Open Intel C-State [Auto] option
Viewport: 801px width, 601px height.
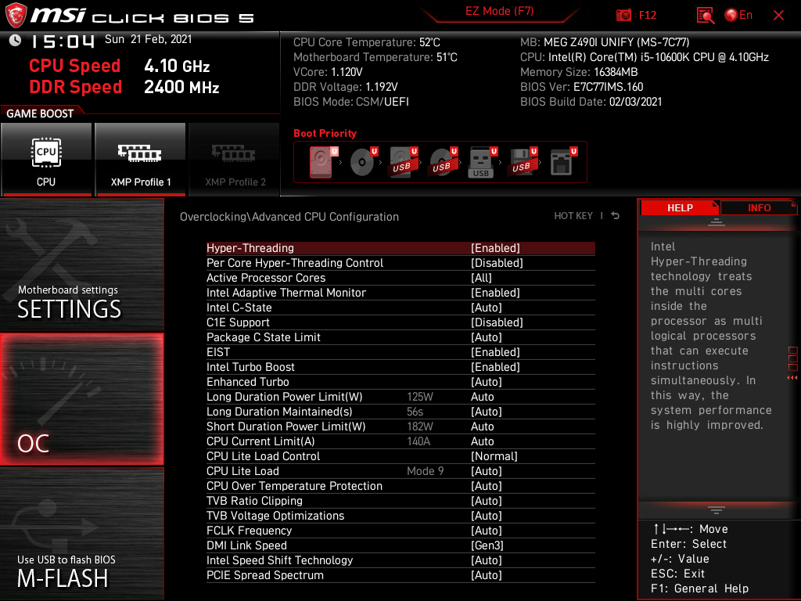click(400, 307)
